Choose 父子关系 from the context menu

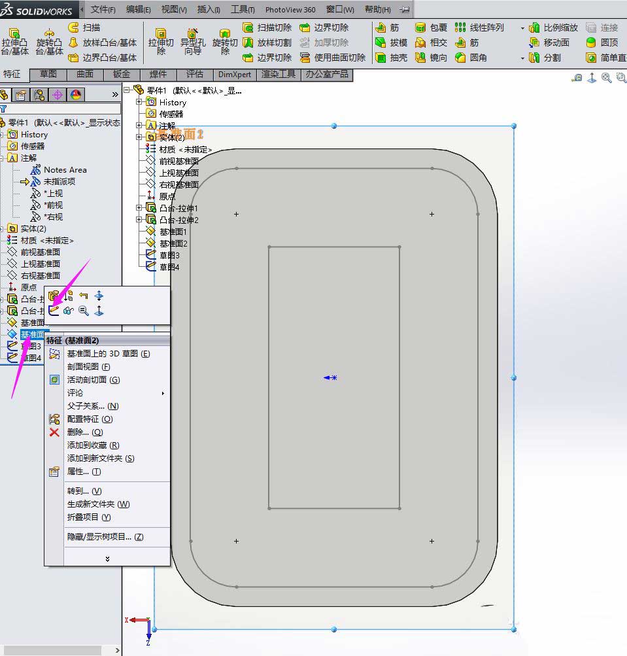107,406
